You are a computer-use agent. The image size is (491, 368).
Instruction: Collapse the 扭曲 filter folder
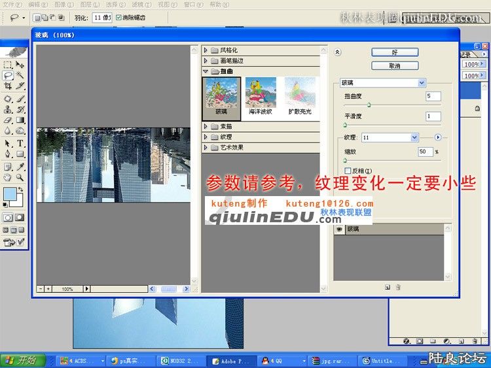click(x=206, y=71)
